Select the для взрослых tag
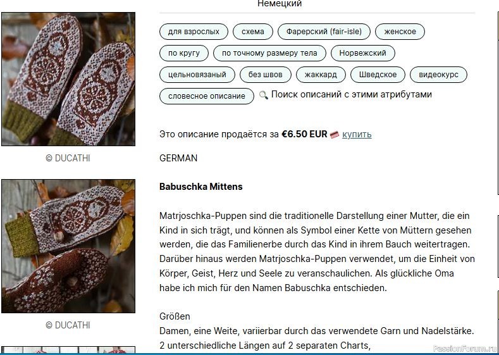The height and width of the screenshot is (355, 499). tap(194, 32)
